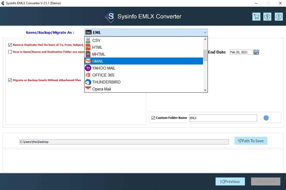This screenshot has width=286, height=190.
Task: Open the shopping cart purchase icon
Action: [256, 17]
